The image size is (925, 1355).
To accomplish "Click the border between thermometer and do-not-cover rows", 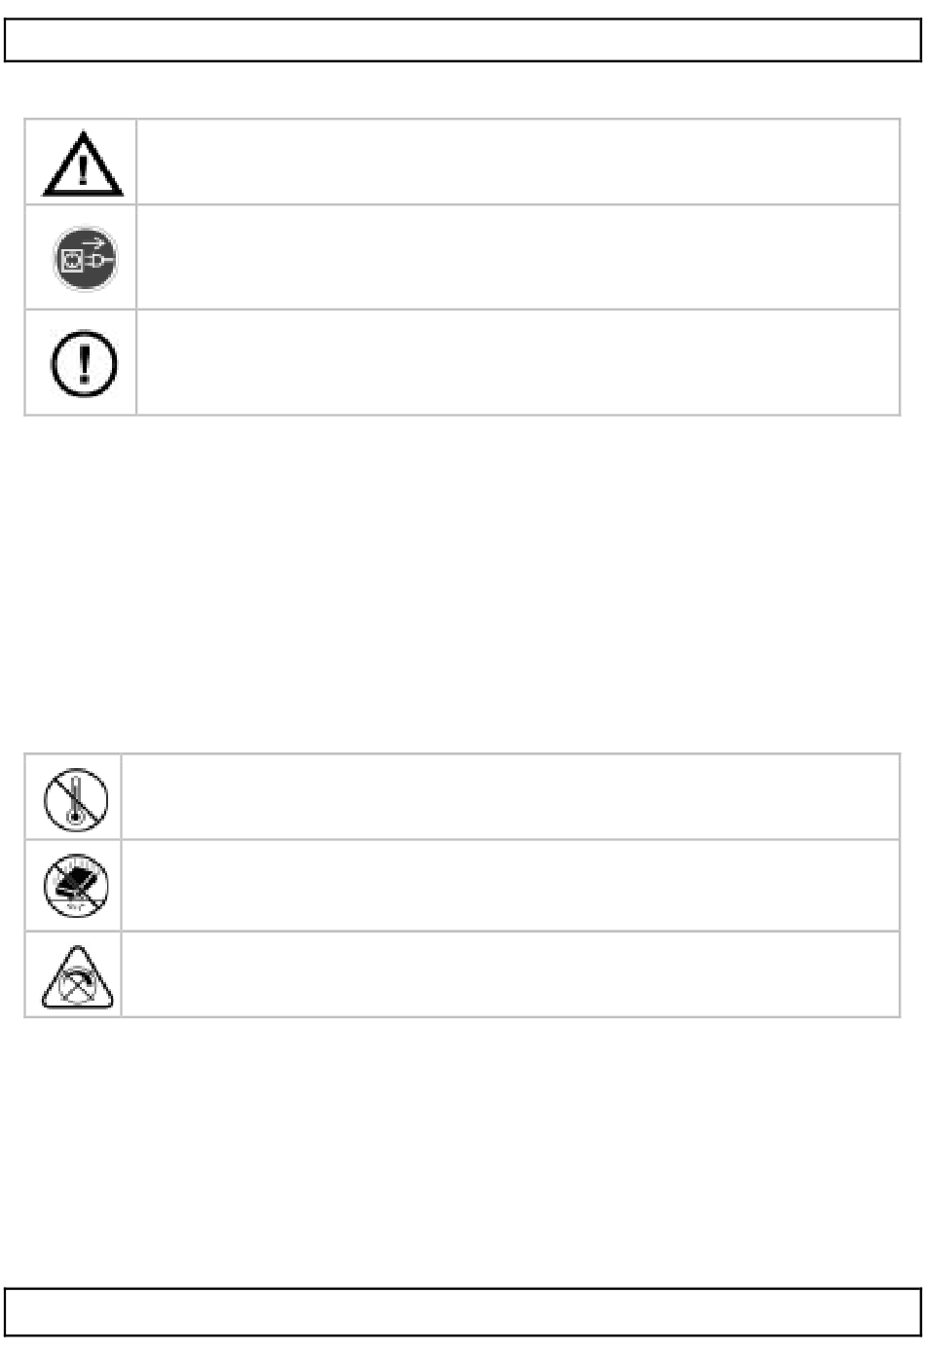I will coord(462,839).
